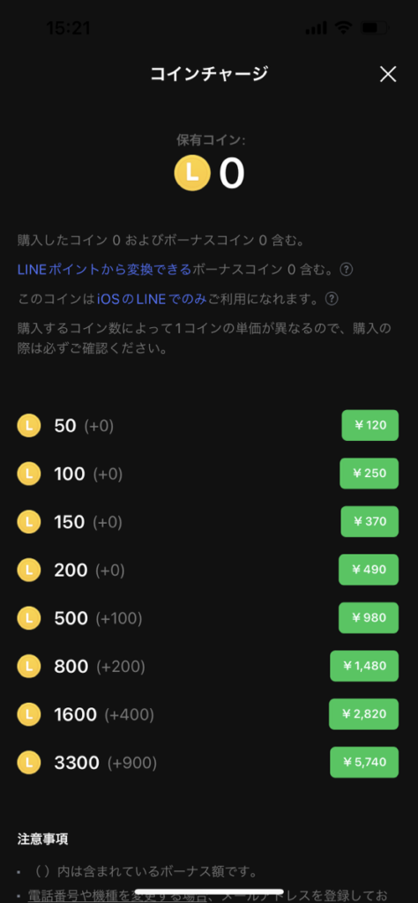Select the ¥1,480 price button

click(364, 666)
